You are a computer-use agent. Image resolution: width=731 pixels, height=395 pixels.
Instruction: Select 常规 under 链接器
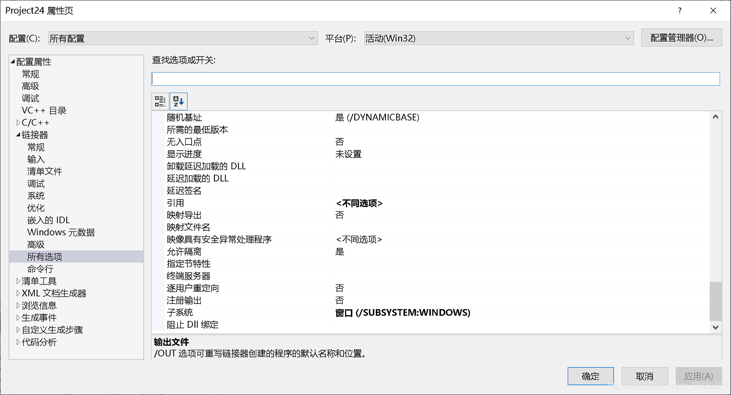click(36, 147)
